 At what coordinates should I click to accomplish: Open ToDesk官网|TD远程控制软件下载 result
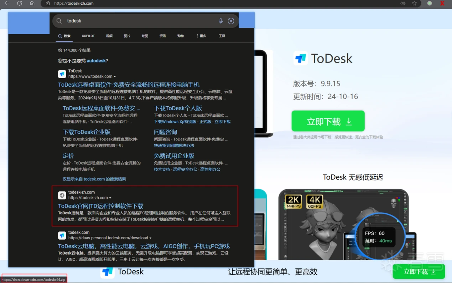(x=100, y=206)
